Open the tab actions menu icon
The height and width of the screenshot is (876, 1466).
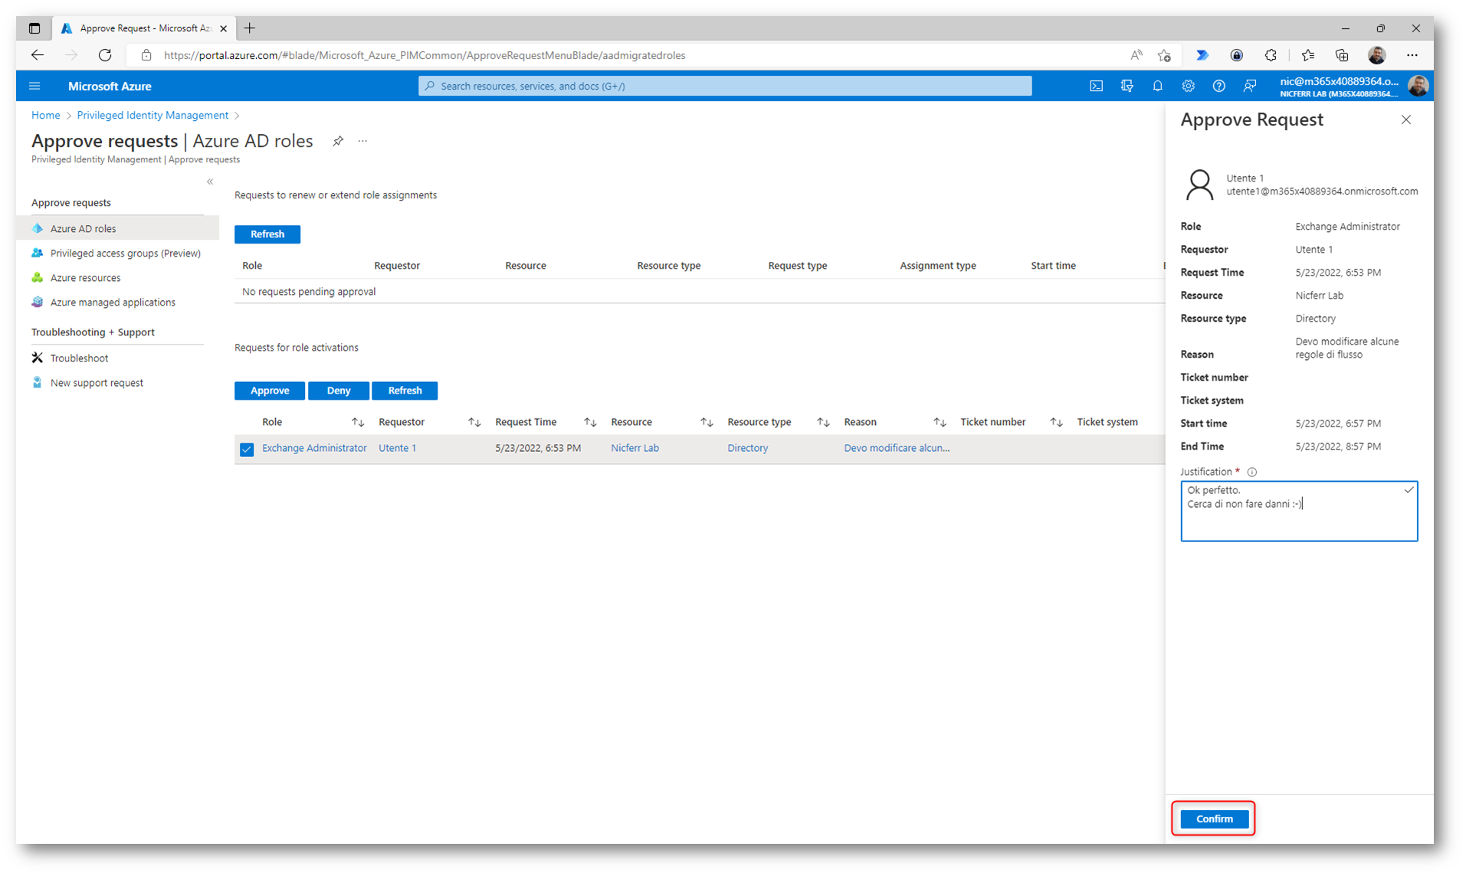pos(34,28)
